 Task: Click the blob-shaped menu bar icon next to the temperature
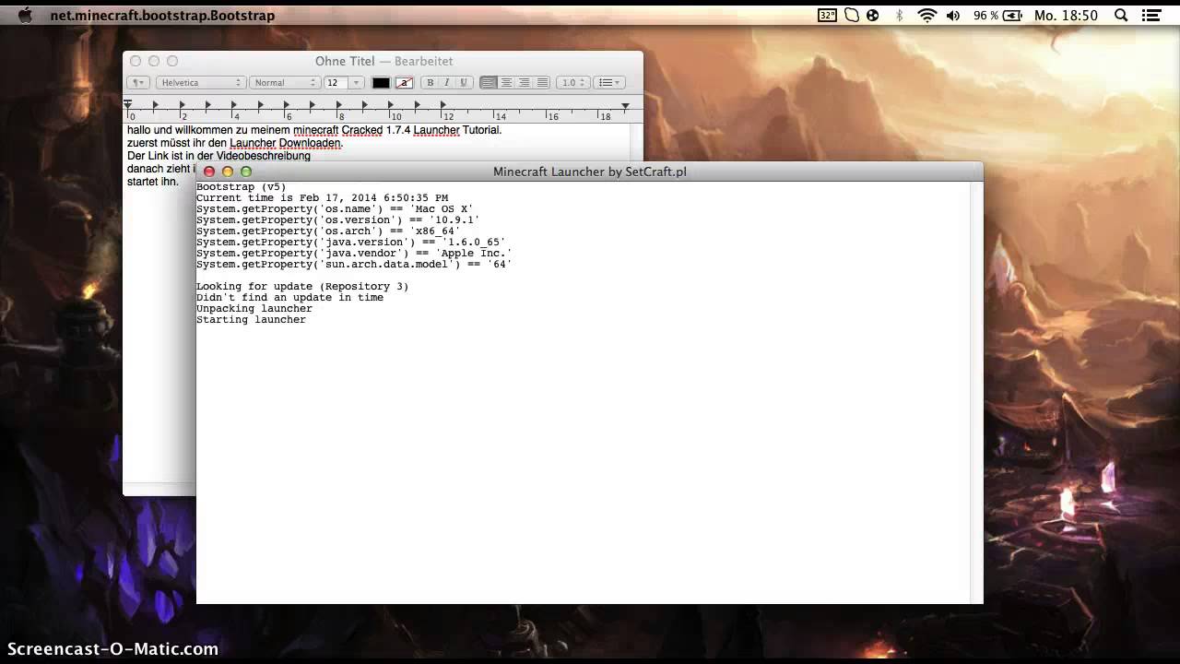click(x=852, y=16)
